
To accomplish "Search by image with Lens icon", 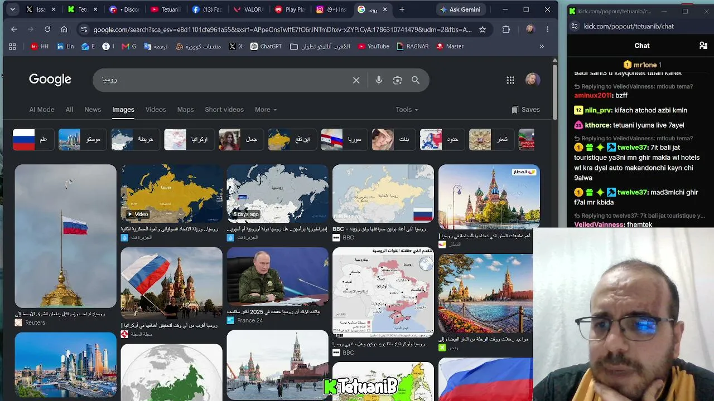I will 397,80.
